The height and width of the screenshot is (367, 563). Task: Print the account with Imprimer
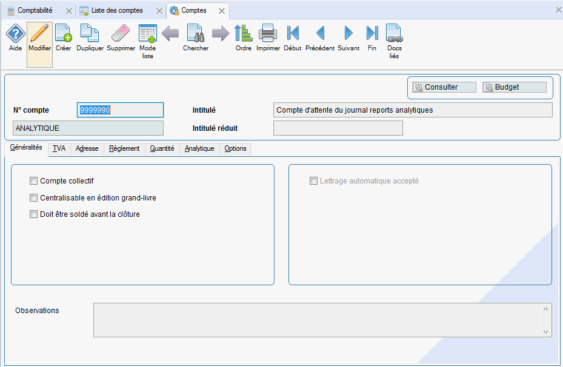(268, 35)
